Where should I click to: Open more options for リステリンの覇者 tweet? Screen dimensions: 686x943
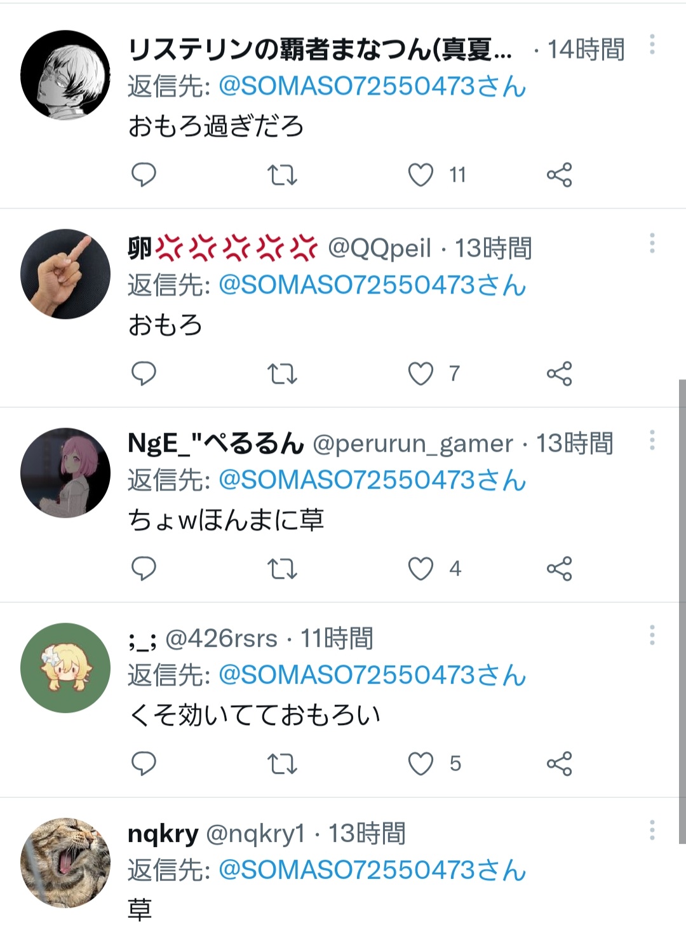[652, 44]
